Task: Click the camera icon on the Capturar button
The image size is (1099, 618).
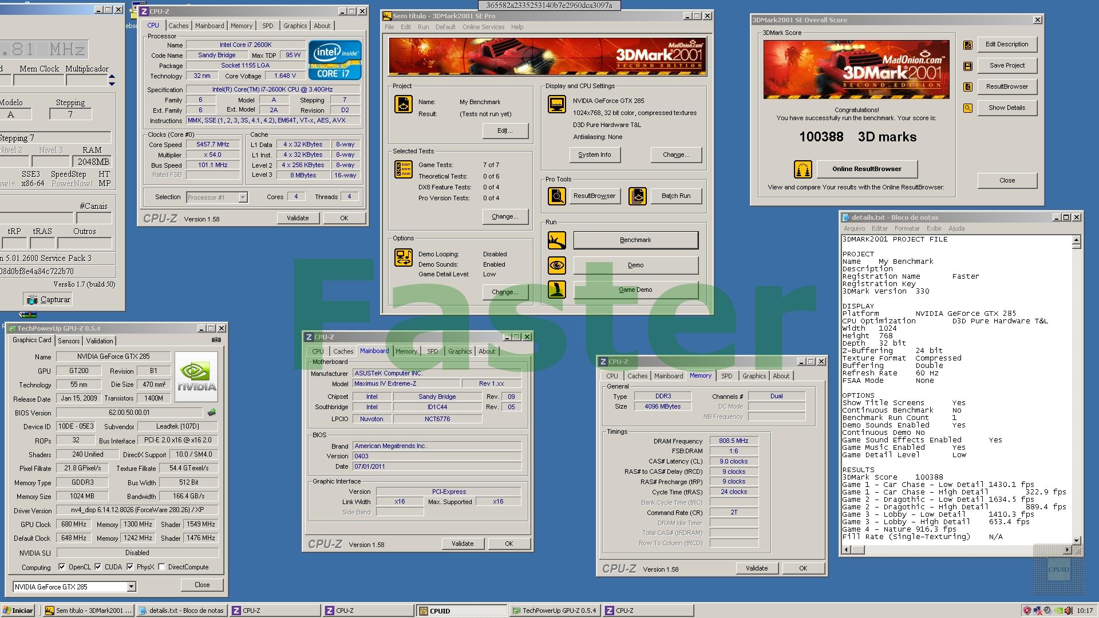Action: (x=31, y=299)
